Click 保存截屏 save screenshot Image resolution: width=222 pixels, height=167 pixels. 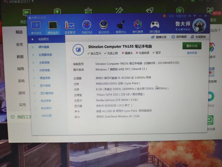(x=179, y=37)
